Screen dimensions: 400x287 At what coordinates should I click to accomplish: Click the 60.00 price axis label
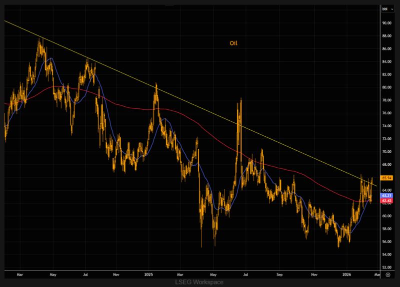click(386, 216)
